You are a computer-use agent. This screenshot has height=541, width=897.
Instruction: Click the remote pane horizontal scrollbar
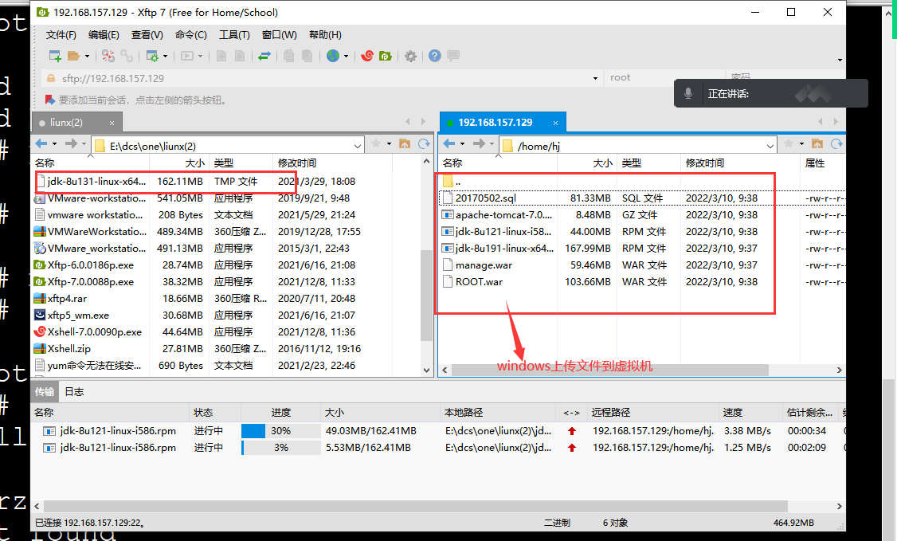[610, 370]
